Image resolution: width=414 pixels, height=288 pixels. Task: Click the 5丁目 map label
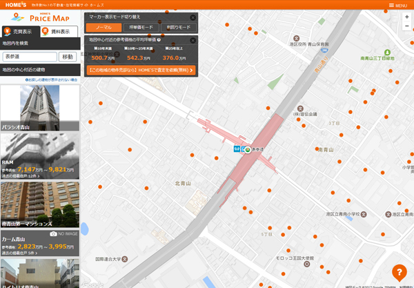point(266,234)
